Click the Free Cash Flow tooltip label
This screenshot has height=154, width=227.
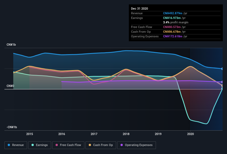pyautogui.click(x=142, y=27)
